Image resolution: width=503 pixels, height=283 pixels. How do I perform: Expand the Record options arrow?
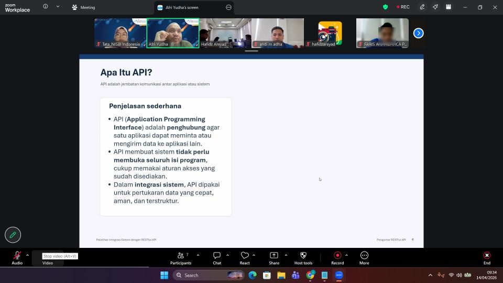pyautogui.click(x=346, y=255)
